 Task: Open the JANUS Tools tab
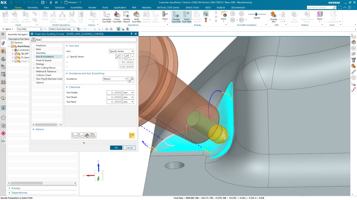192,7
